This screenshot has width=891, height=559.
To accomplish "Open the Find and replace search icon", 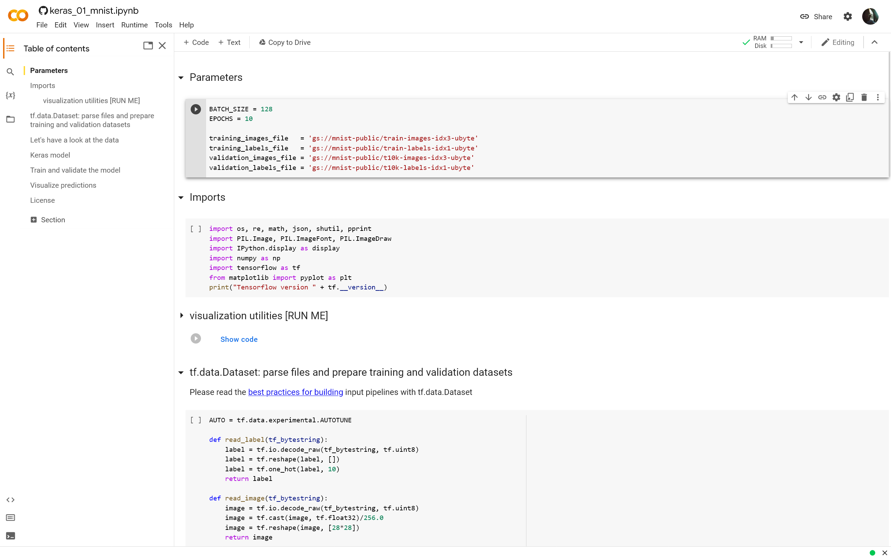I will coord(10,72).
